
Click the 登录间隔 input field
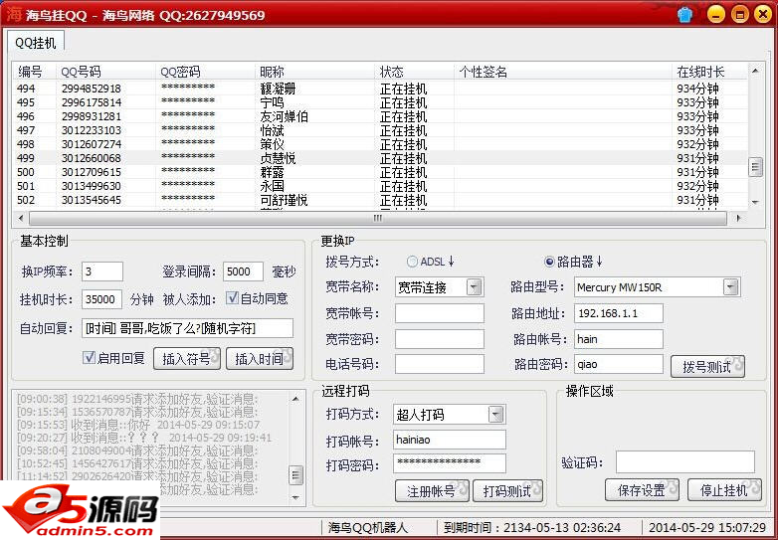point(243,271)
